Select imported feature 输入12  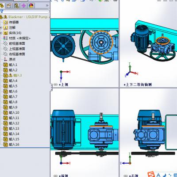click(x=14, y=123)
